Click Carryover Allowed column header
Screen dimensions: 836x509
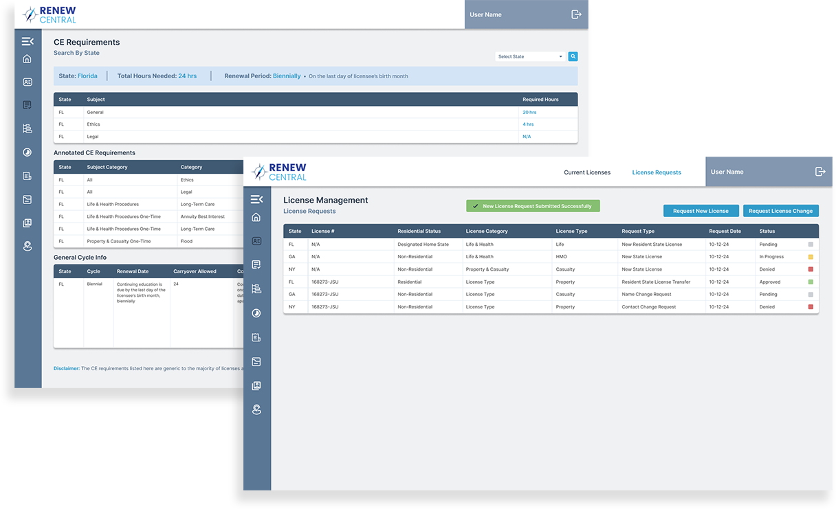pyautogui.click(x=195, y=271)
